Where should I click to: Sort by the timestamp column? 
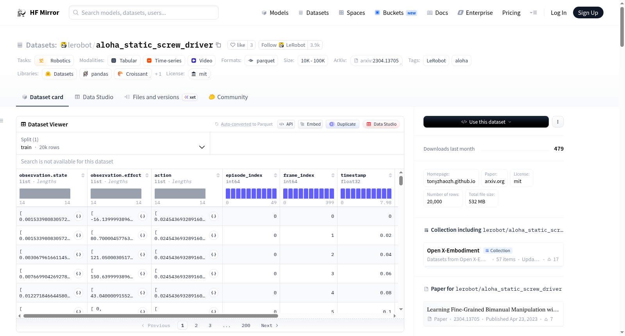pos(390,176)
